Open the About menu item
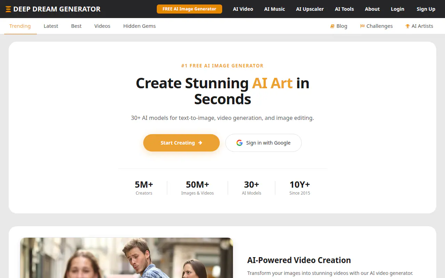Viewport: 445px width, 278px height. pos(372,9)
